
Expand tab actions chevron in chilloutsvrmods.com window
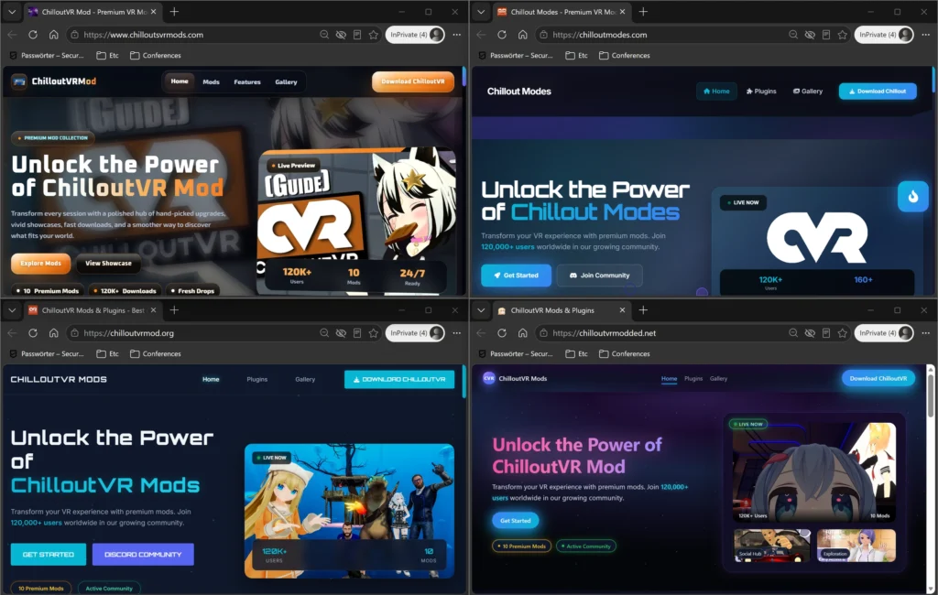[x=12, y=11]
